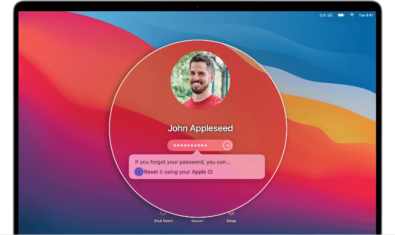Image resolution: width=395 pixels, height=235 pixels.
Task: Open the U.S. input source menu
Action: (x=323, y=16)
